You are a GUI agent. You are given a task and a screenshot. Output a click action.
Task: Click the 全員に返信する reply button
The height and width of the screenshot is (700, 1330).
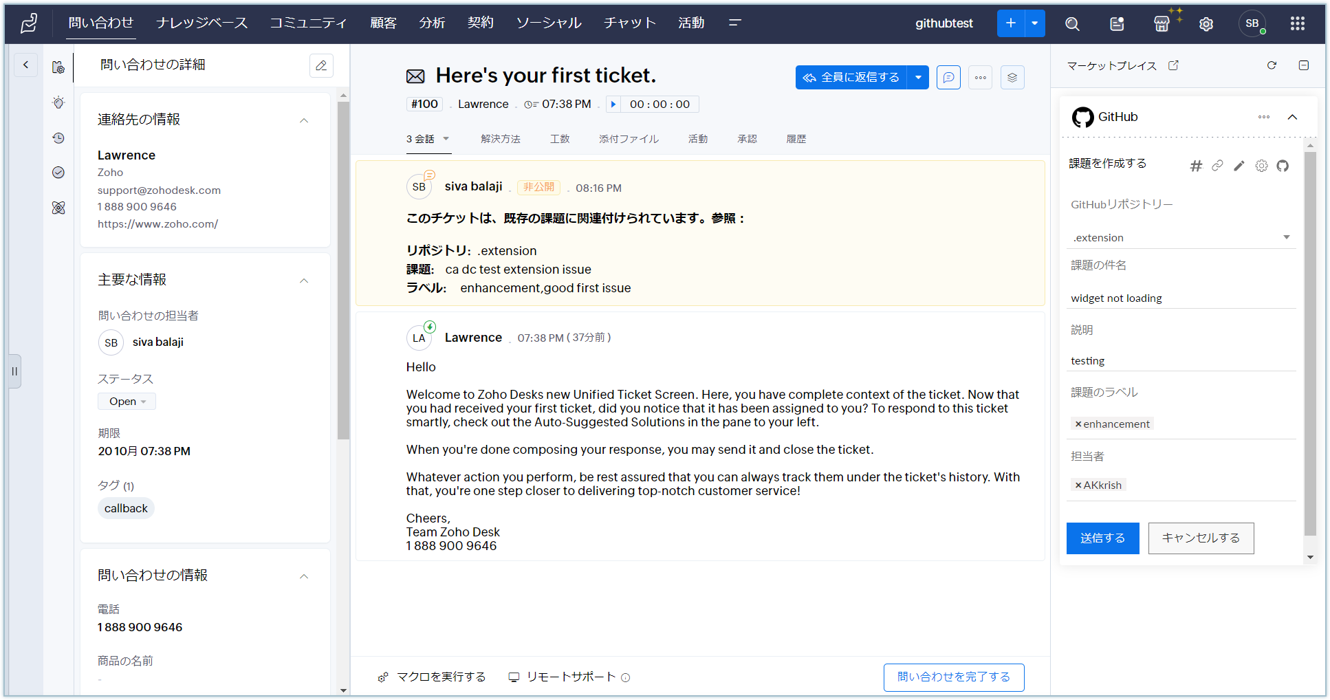coord(851,78)
